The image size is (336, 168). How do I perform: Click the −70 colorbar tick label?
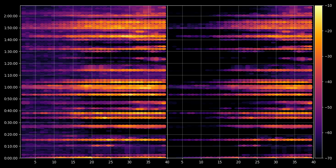[x=328, y=158]
